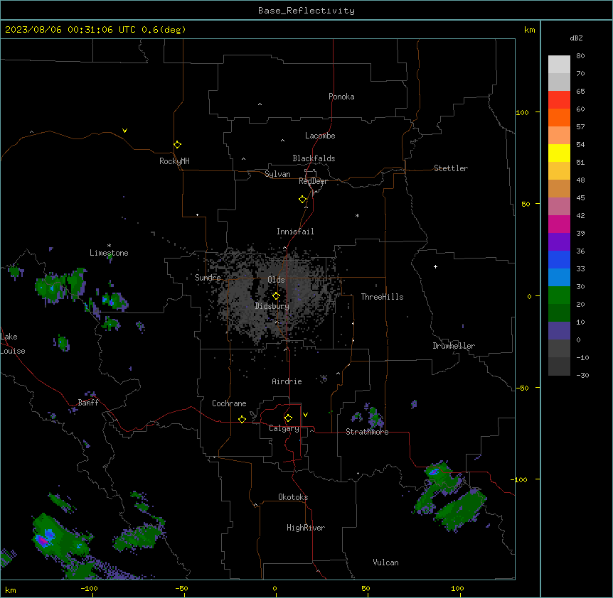
Task: Click the yellow diamond marker south of RedDeer
Action: pos(303,200)
